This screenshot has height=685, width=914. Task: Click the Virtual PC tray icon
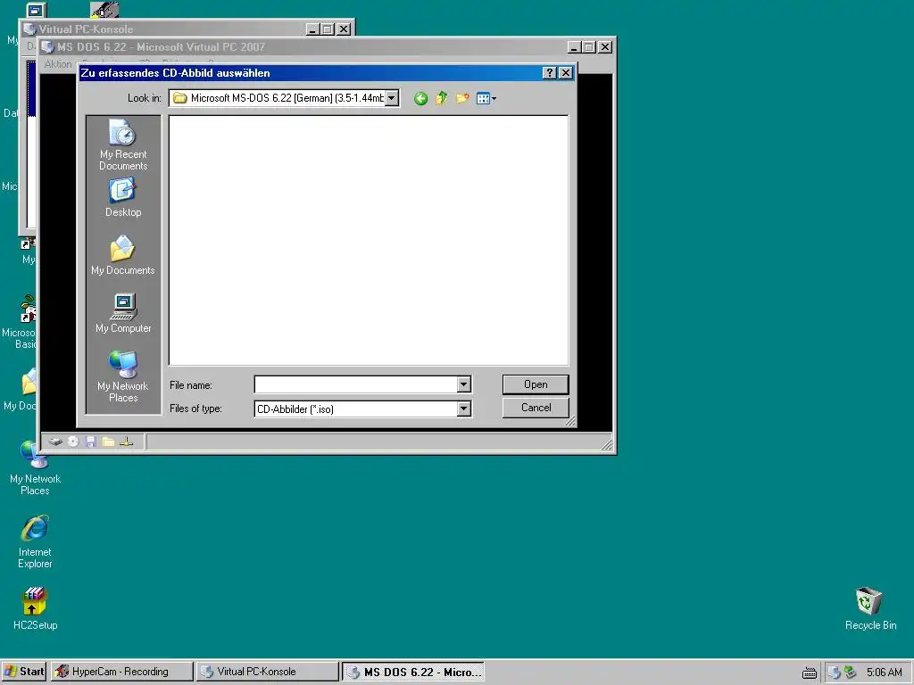click(835, 673)
